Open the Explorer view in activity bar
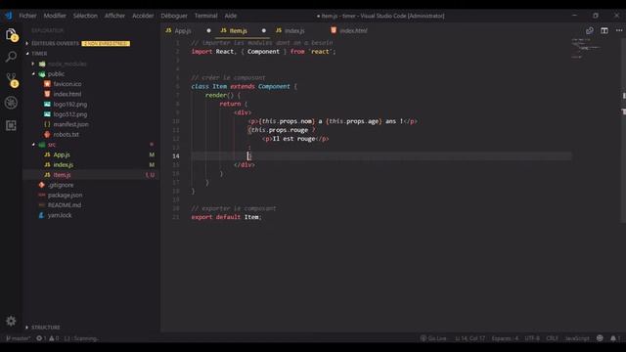The width and height of the screenshot is (626, 352). point(11,34)
